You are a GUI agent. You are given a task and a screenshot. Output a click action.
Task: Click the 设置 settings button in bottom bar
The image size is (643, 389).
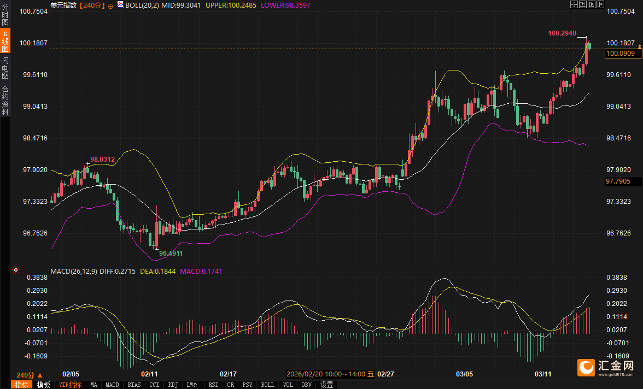click(326, 385)
